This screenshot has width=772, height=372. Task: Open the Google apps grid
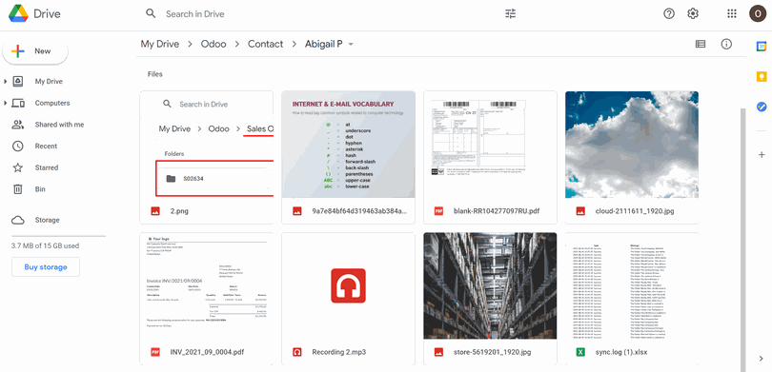pos(732,13)
